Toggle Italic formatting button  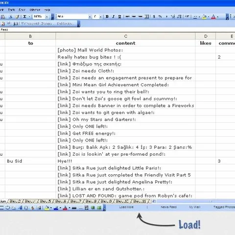coord(114,17)
